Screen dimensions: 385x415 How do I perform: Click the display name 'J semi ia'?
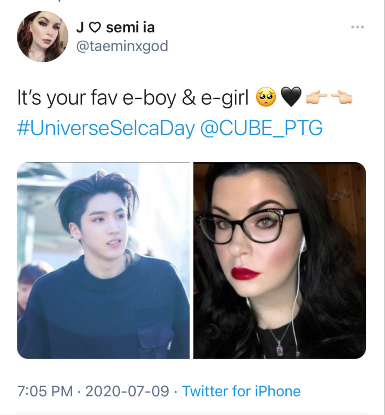point(116,27)
